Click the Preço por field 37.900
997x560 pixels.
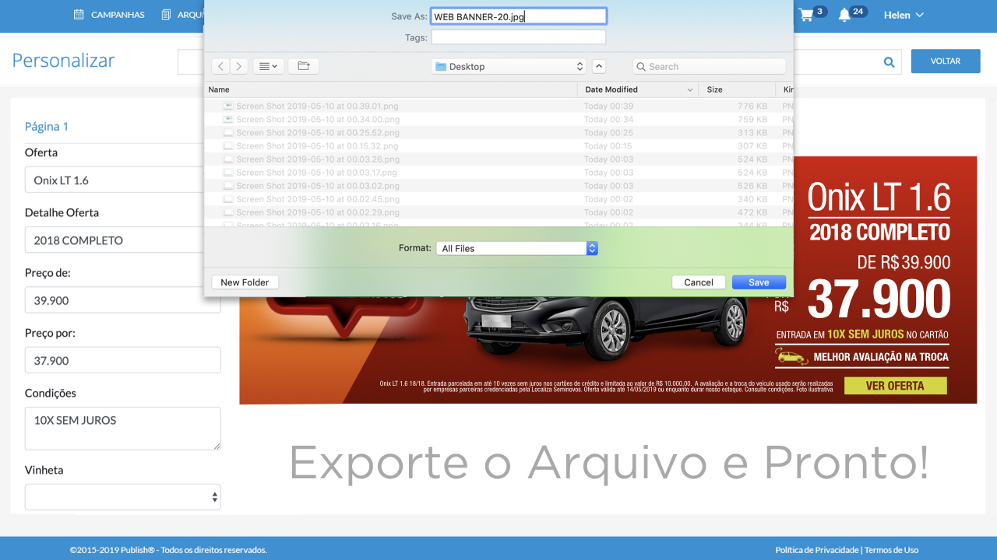click(x=122, y=360)
